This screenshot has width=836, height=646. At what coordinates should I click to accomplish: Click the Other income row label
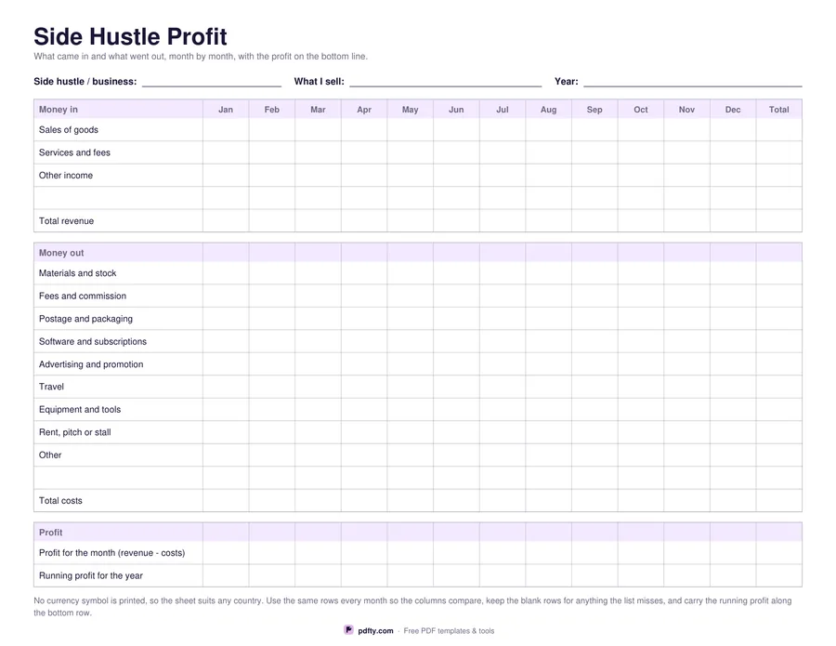tap(66, 176)
